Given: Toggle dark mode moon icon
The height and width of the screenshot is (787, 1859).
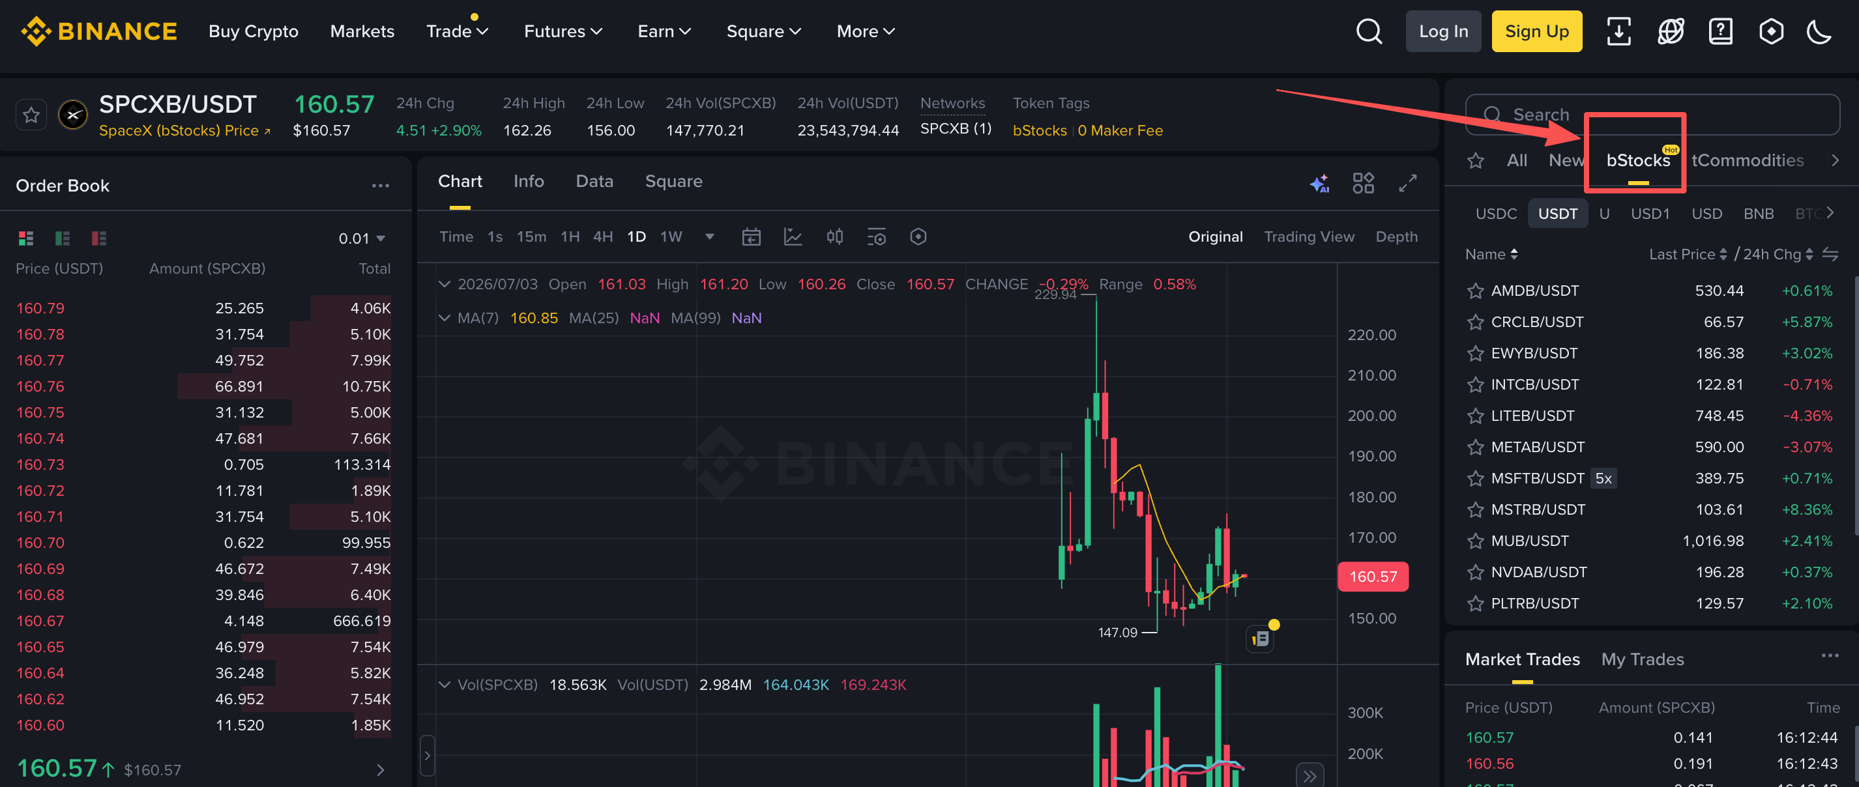Looking at the screenshot, I should pyautogui.click(x=1819, y=31).
